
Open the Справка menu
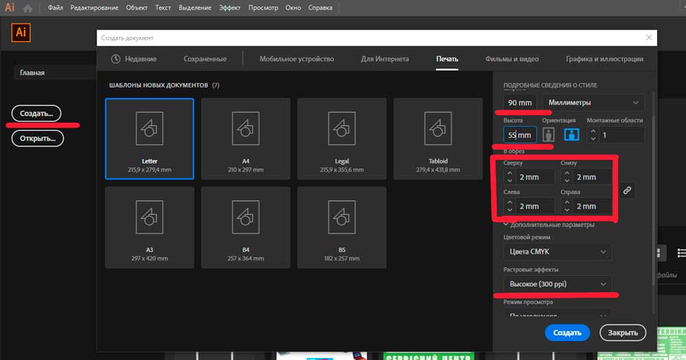click(320, 8)
